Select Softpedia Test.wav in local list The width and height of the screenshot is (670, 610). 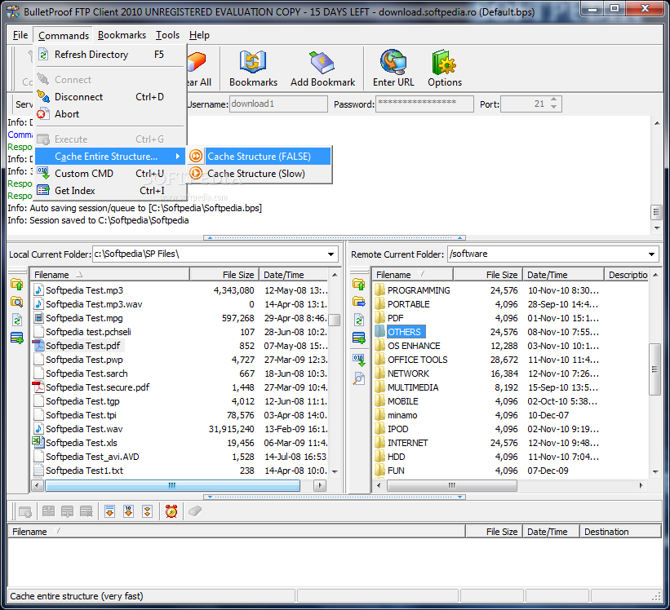[x=84, y=429]
